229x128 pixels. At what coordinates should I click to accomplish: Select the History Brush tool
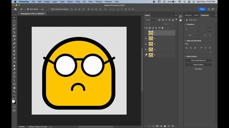coord(14,54)
